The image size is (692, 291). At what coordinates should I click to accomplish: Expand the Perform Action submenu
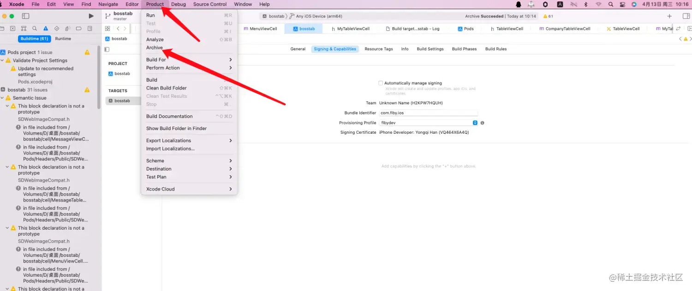[x=189, y=68]
